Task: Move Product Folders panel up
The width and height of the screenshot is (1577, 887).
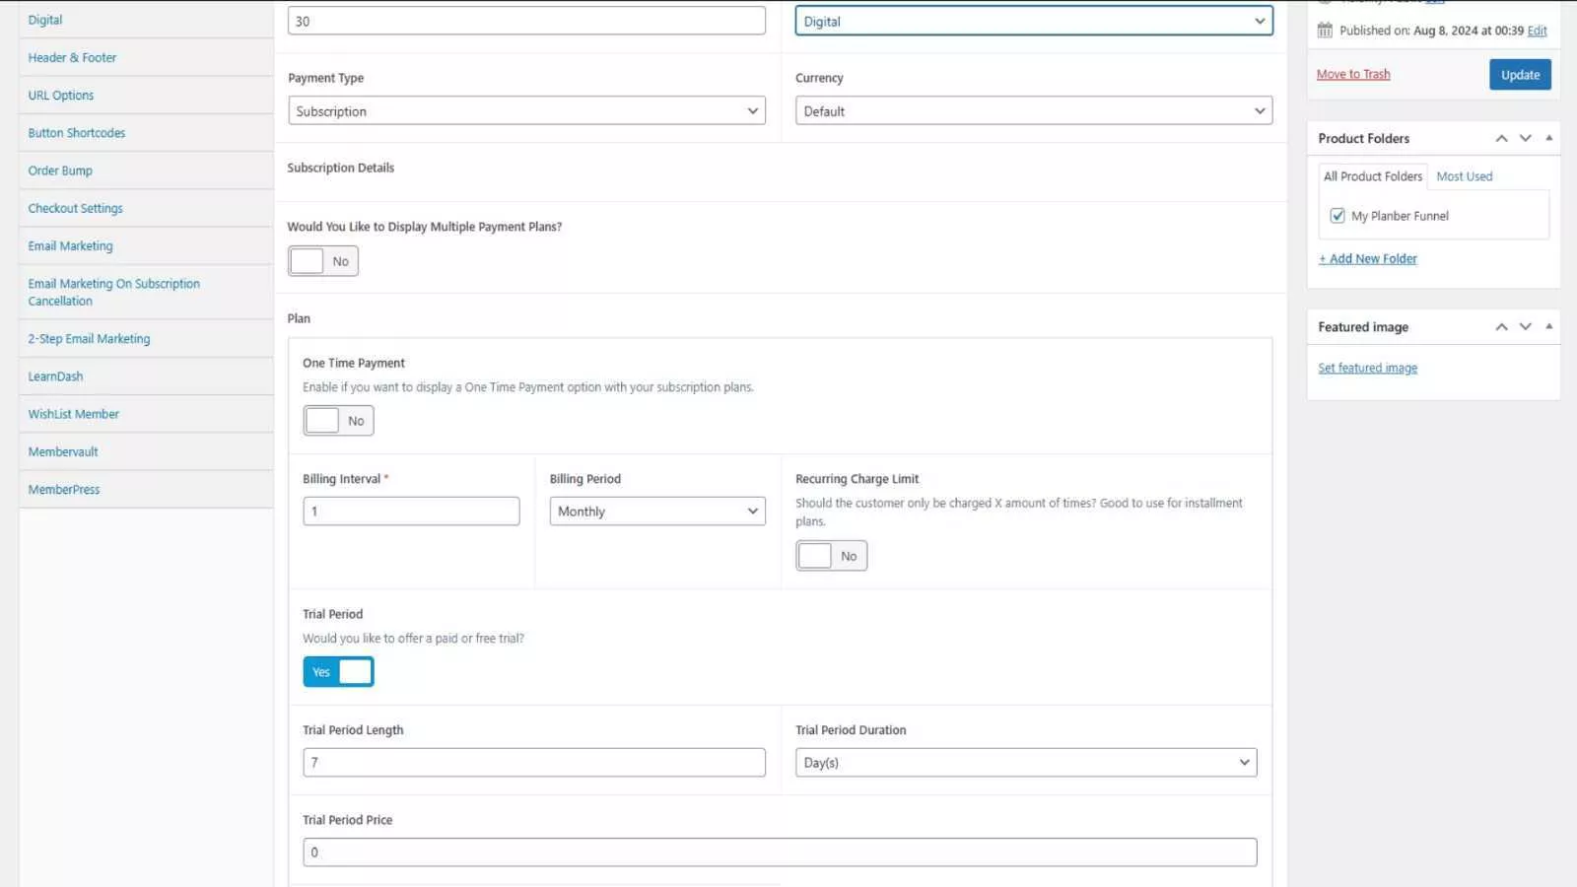Action: 1501,139
